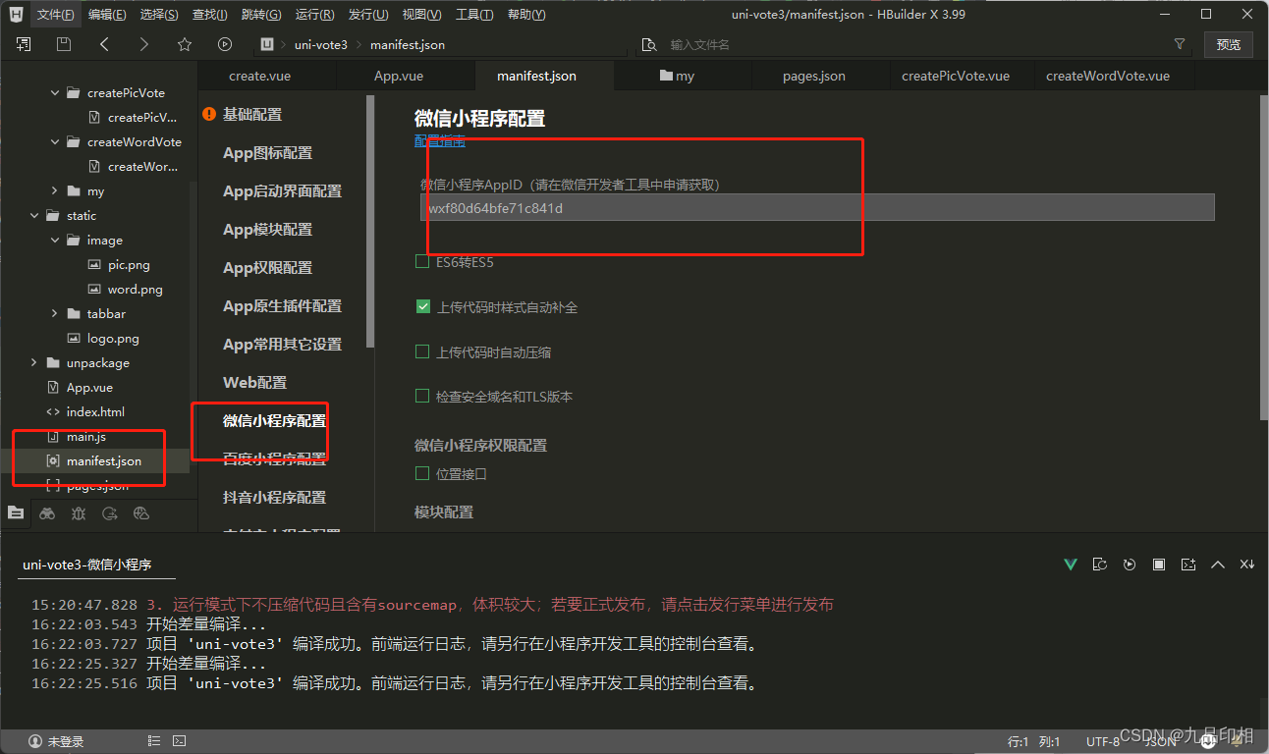Image resolution: width=1269 pixels, height=754 pixels.
Task: Open the 运行(R) menu
Action: [x=314, y=15]
